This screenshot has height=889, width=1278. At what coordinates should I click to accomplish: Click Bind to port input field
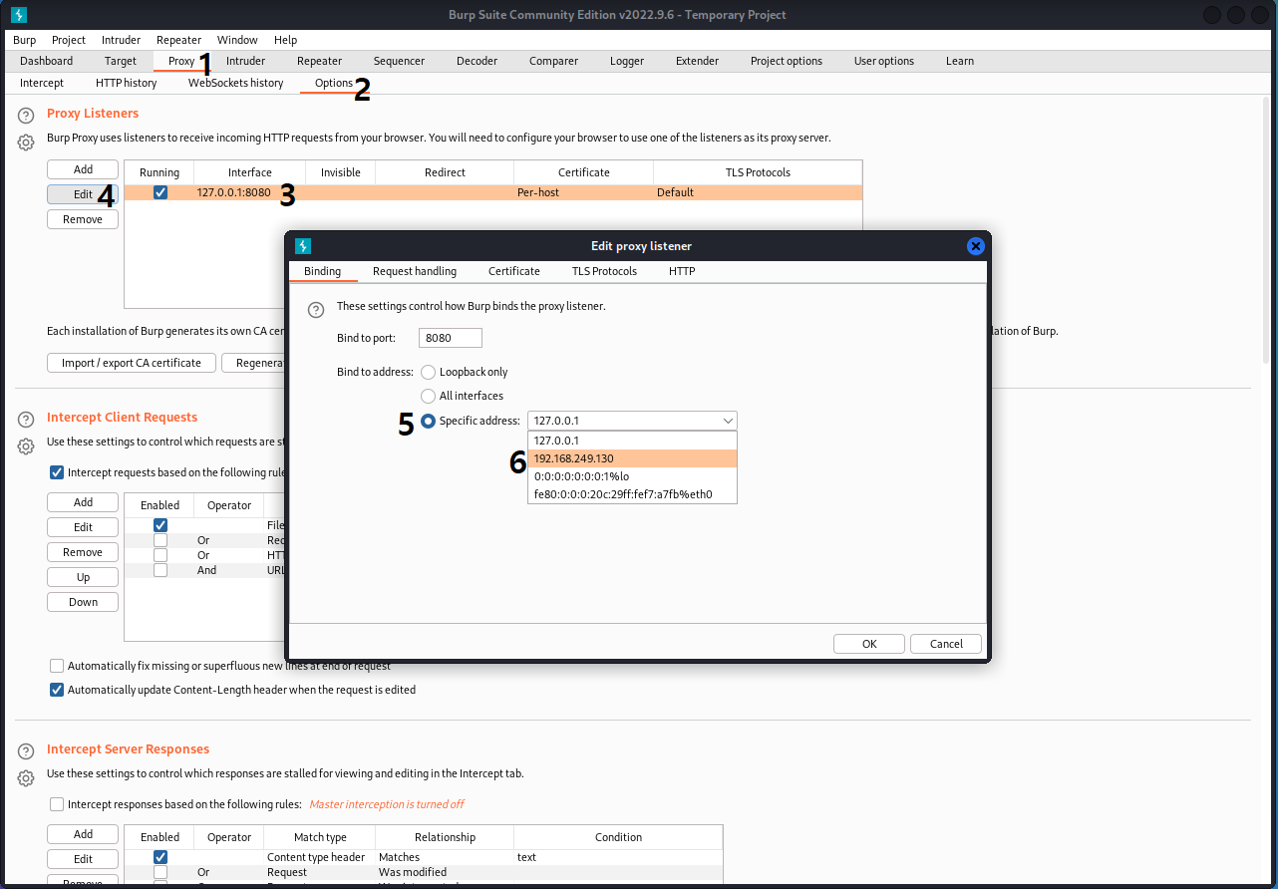tap(451, 338)
